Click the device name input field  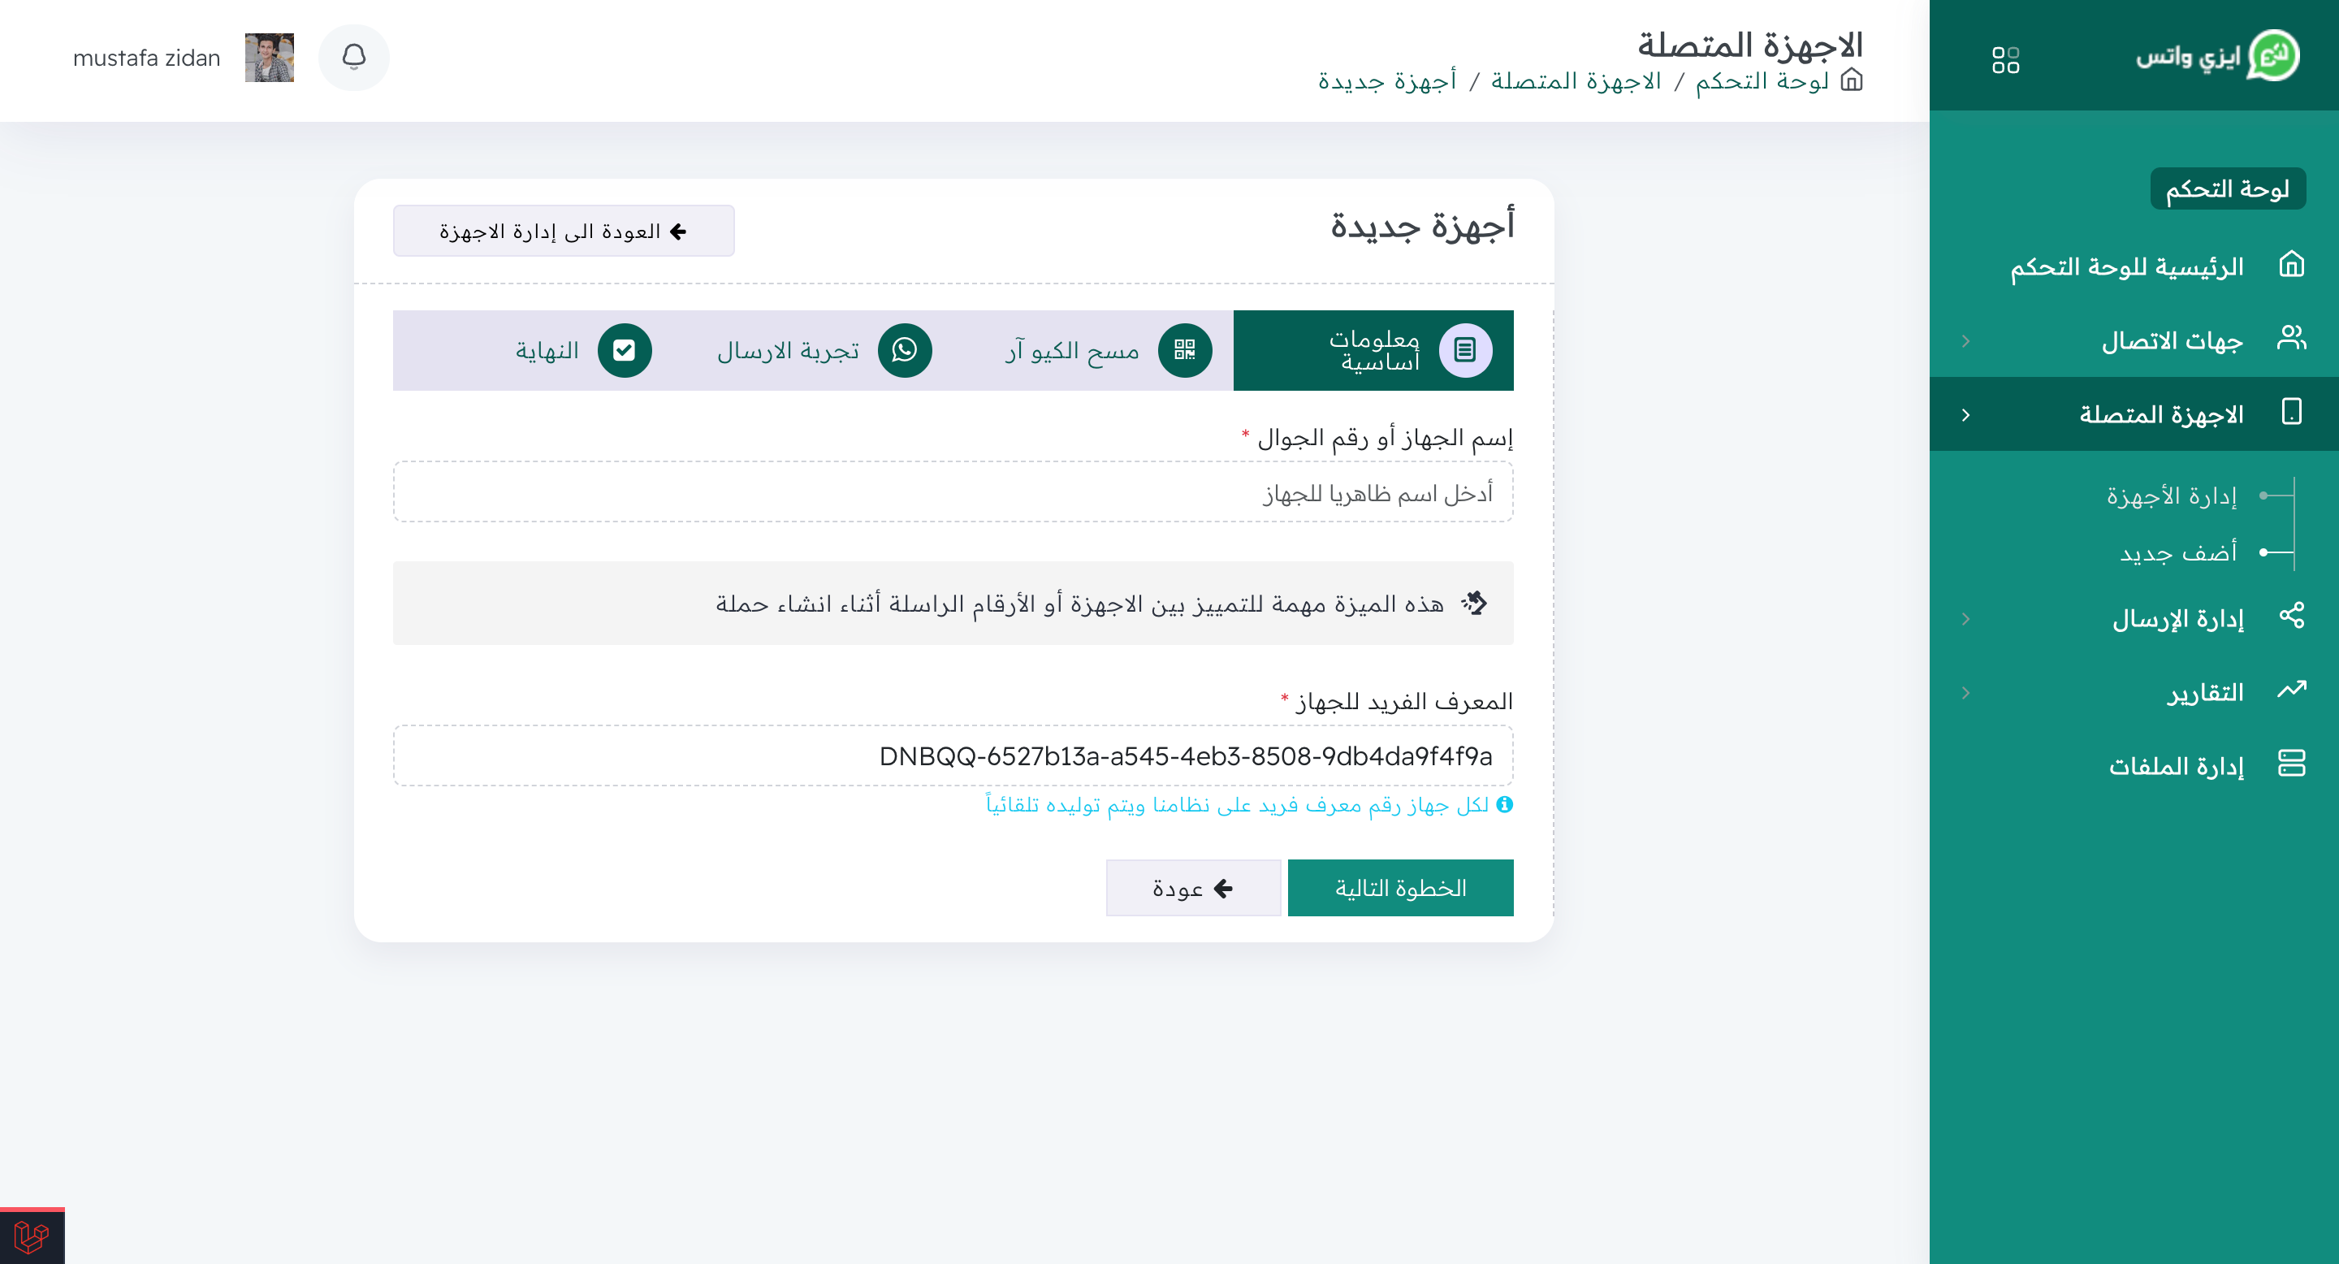pyautogui.click(x=952, y=492)
